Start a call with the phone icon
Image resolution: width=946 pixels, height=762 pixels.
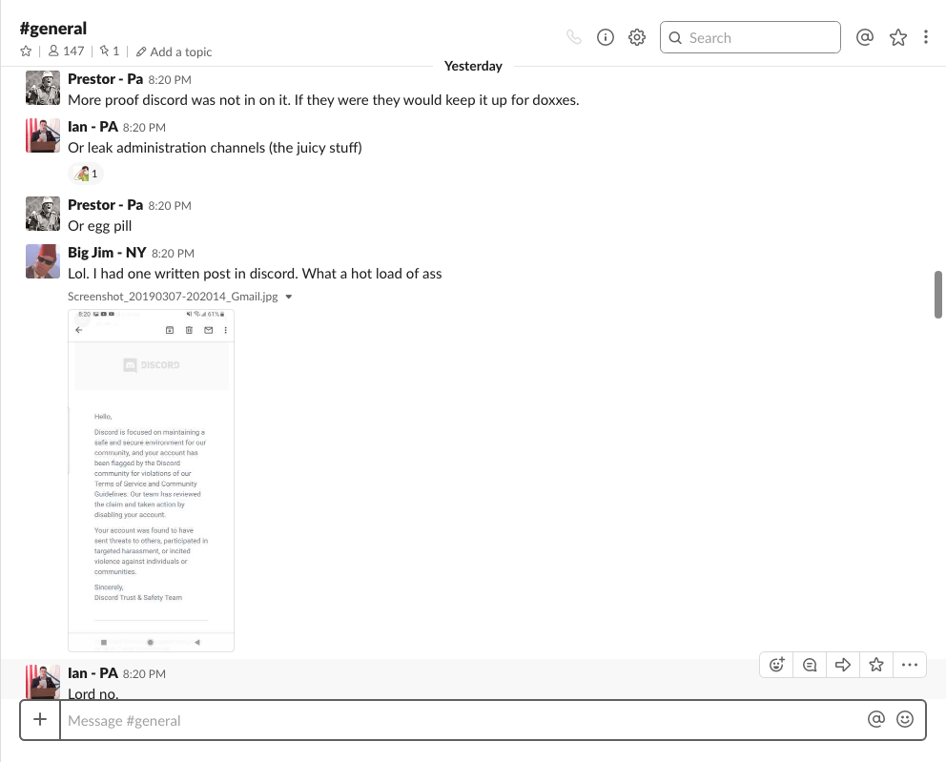point(573,38)
